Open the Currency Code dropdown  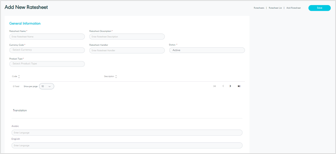coord(47,50)
